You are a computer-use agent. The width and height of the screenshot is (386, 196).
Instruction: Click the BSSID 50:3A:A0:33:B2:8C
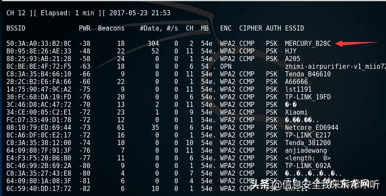(39, 43)
